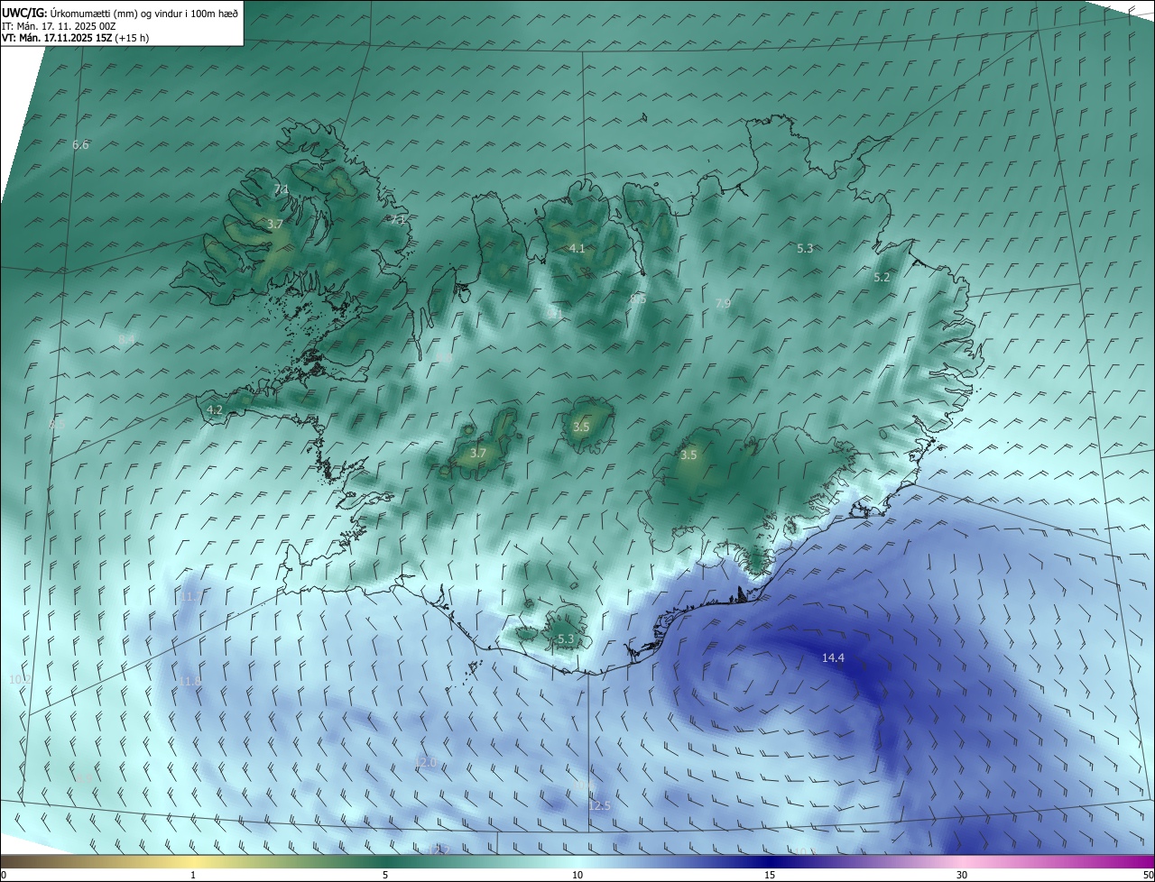Click the 1 tick on color scale

coord(193,875)
